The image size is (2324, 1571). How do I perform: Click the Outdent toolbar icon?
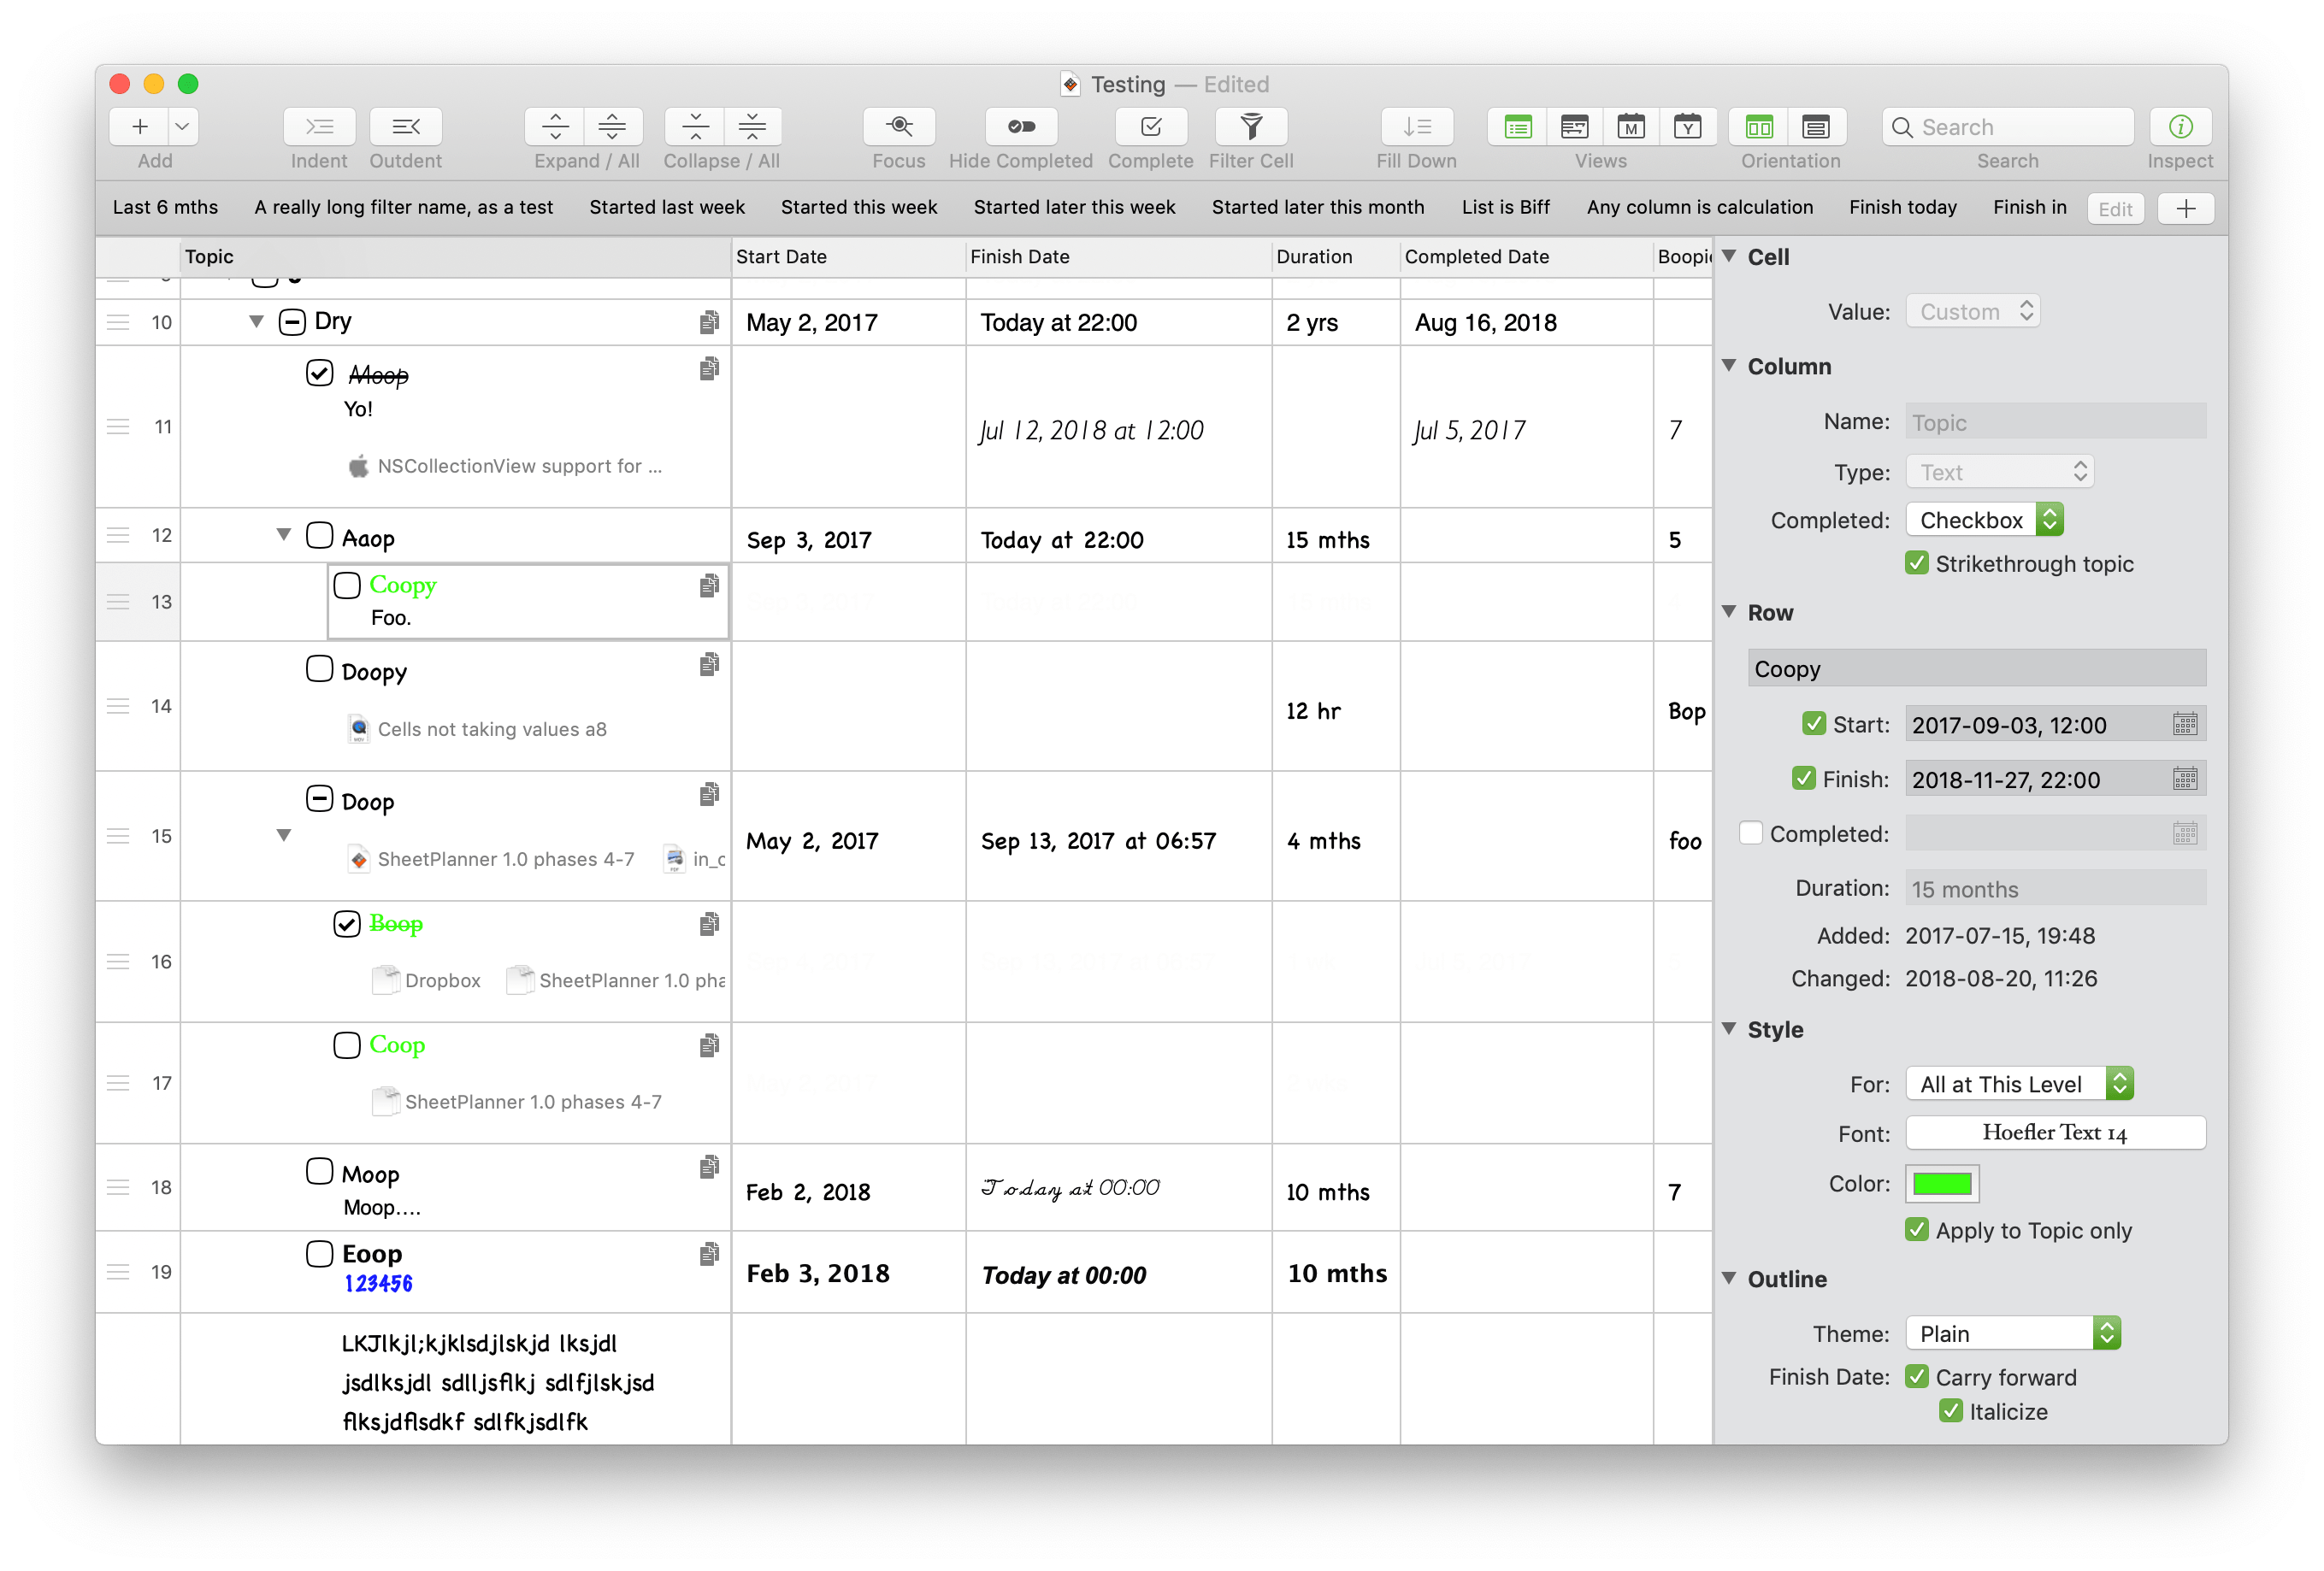pos(405,127)
